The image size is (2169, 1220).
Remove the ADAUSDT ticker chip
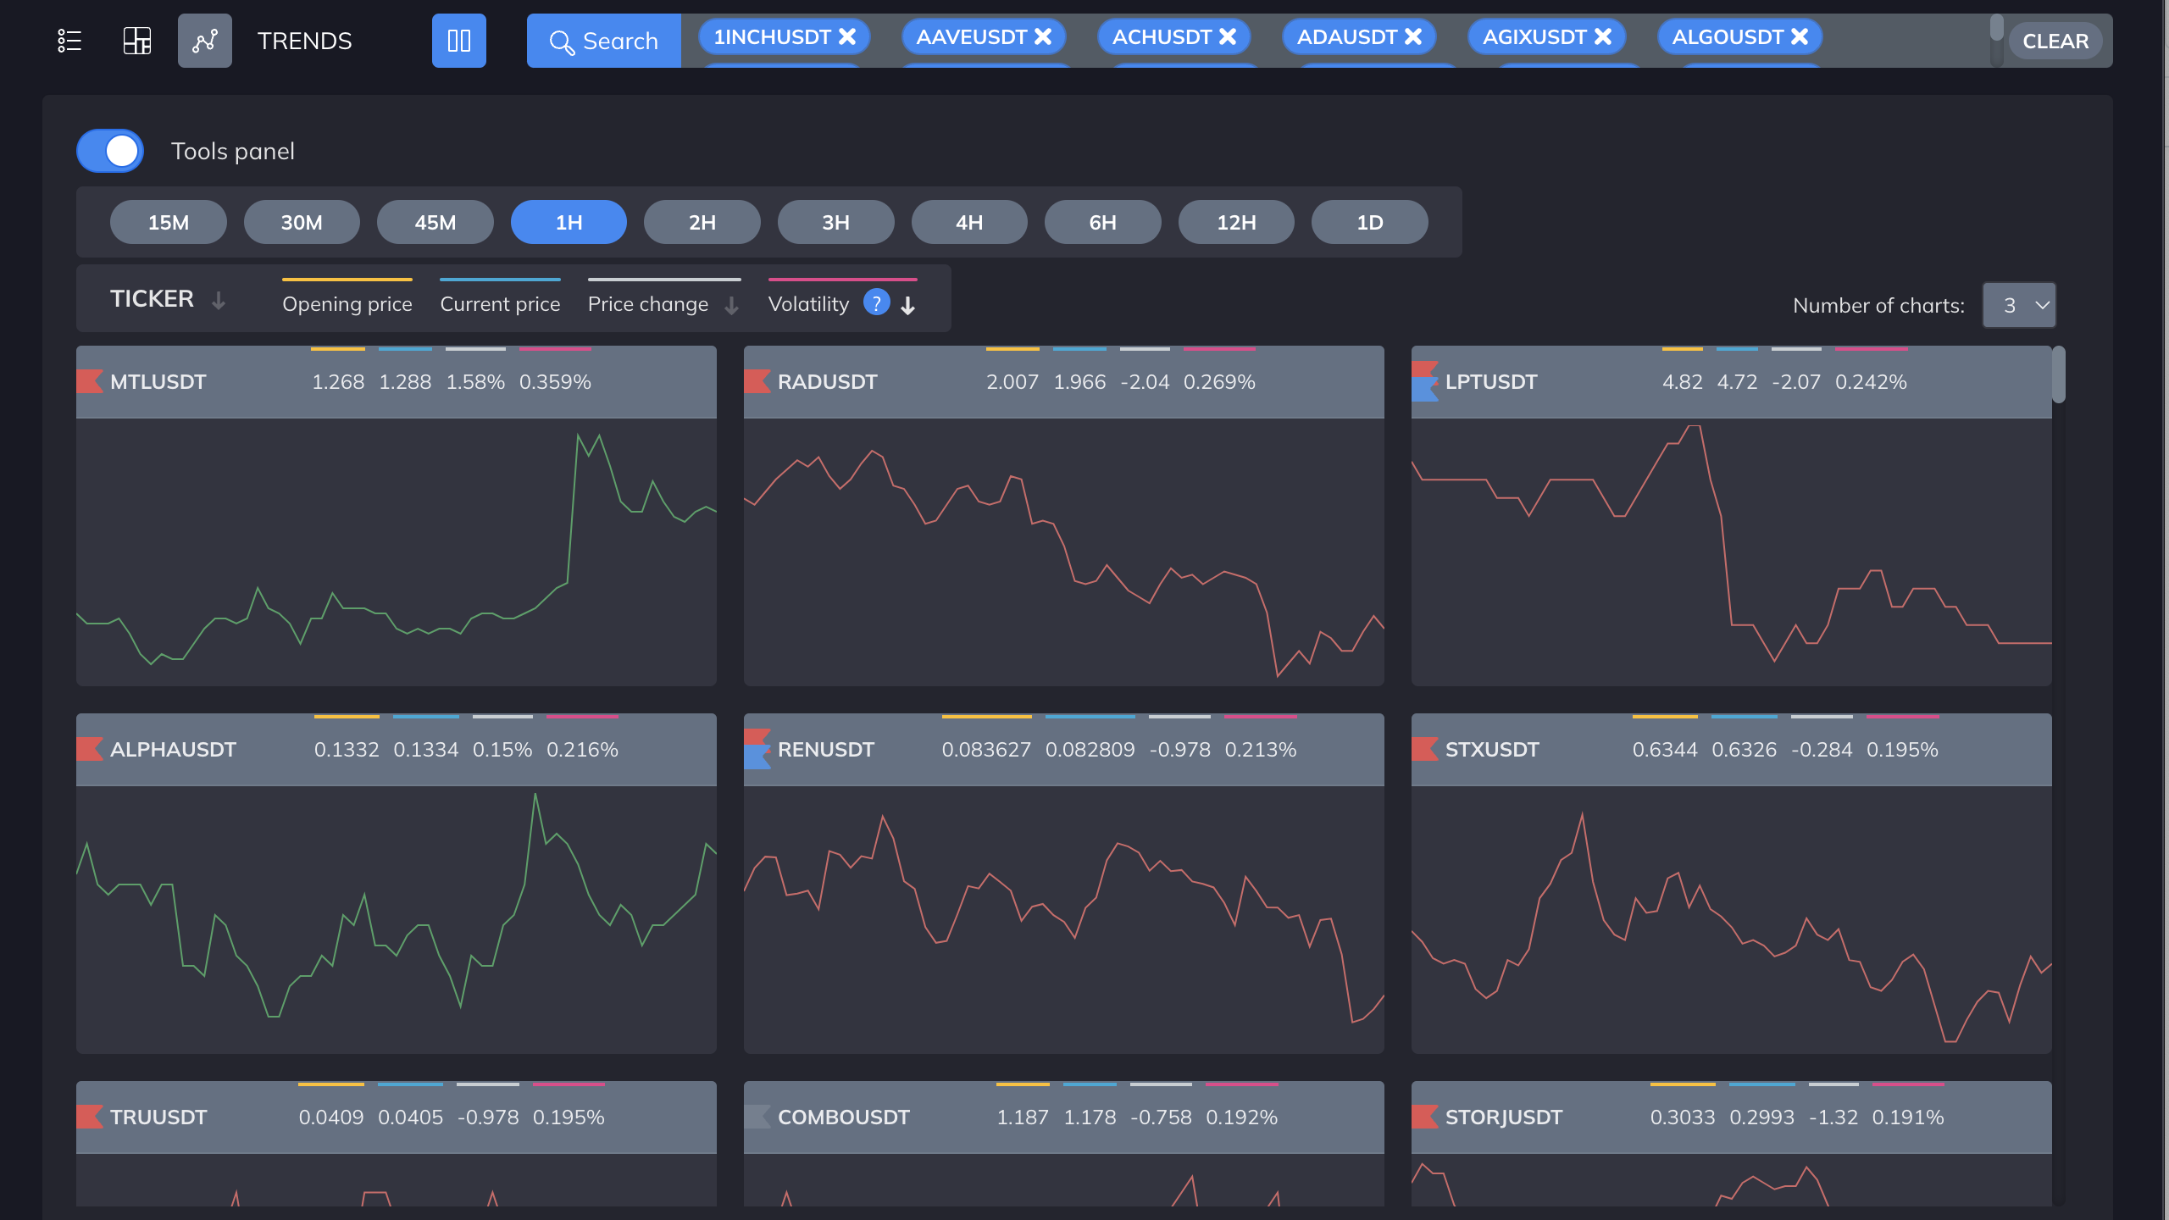click(x=1413, y=36)
